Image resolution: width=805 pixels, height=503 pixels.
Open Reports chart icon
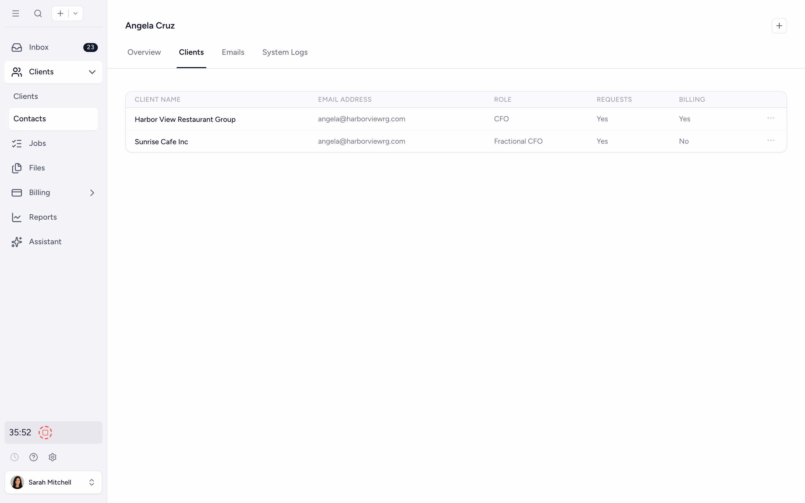pos(17,217)
